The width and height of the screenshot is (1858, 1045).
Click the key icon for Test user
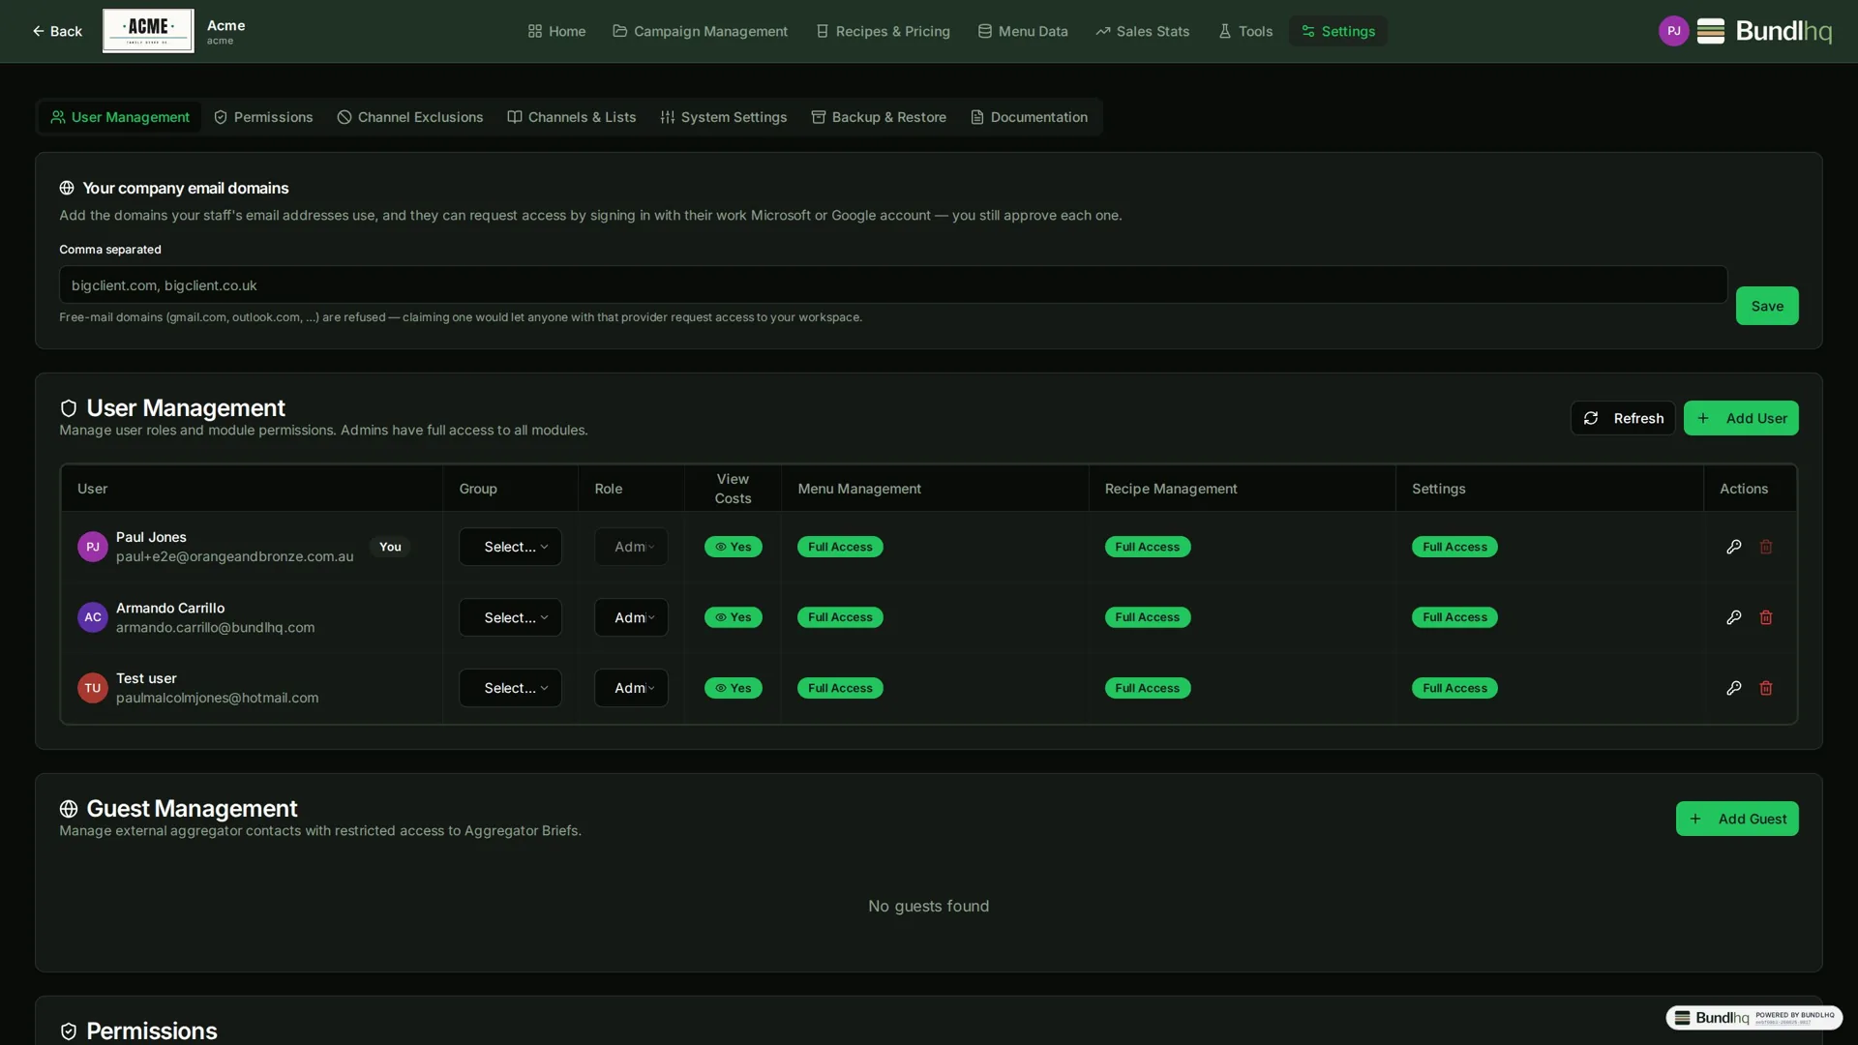pos(1734,688)
